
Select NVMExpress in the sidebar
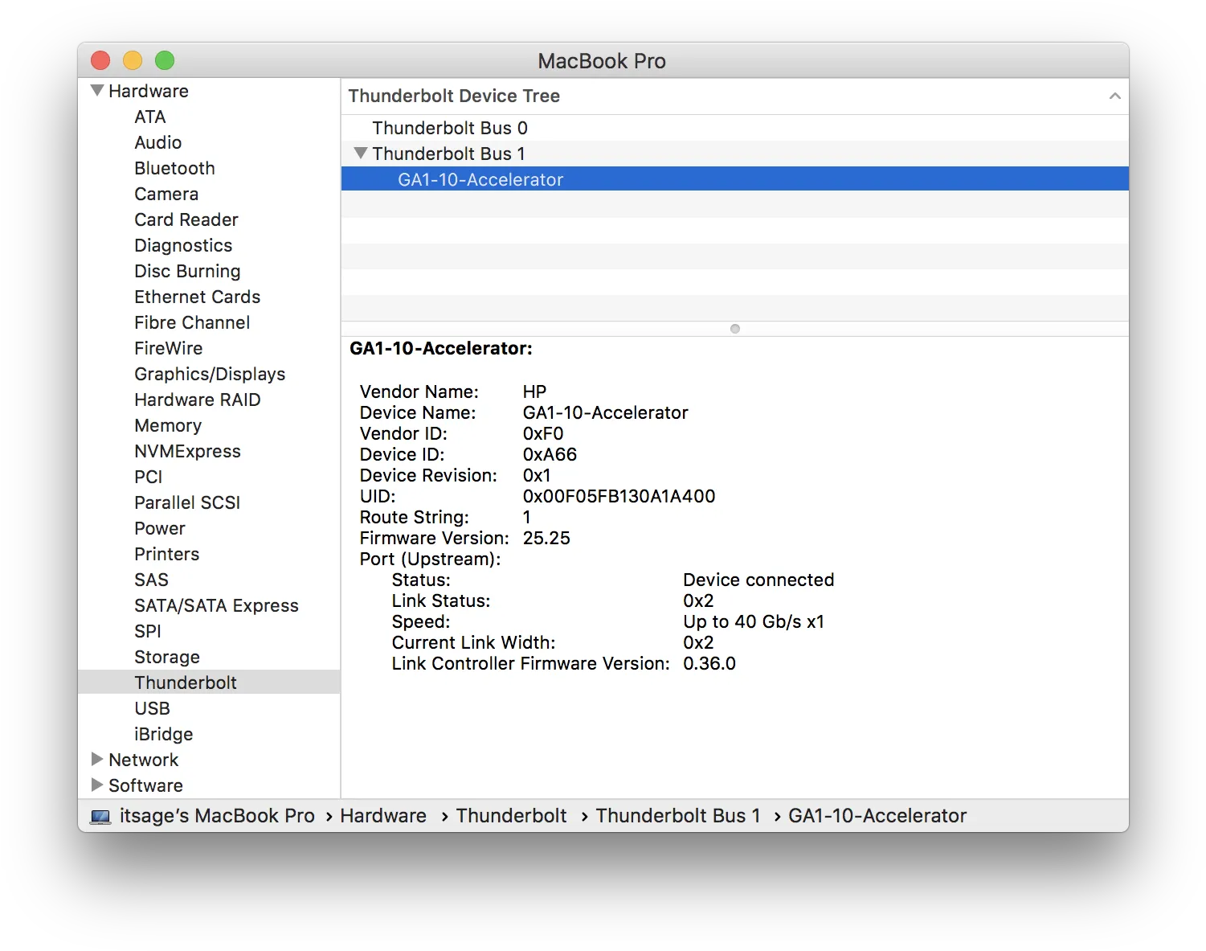188,451
